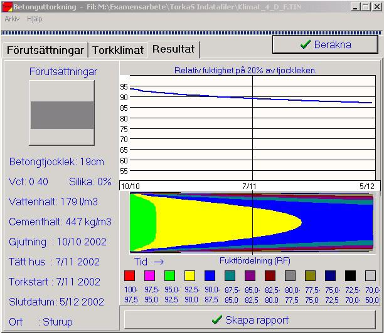This screenshot has height=333, width=384.
Task: Open the Hjälp menu
Action: point(35,19)
